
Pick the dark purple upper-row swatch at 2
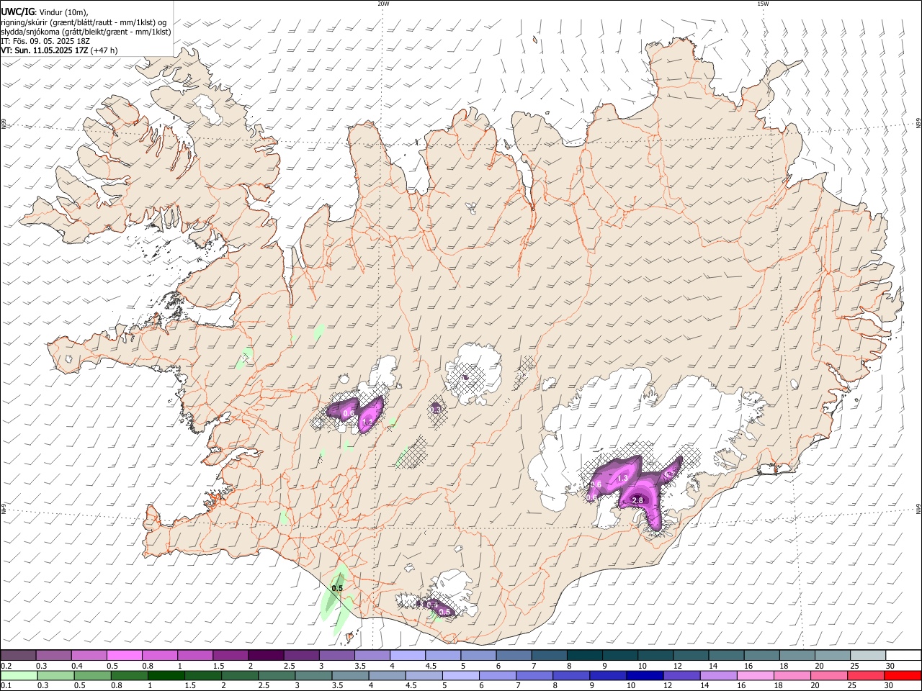pos(265,655)
